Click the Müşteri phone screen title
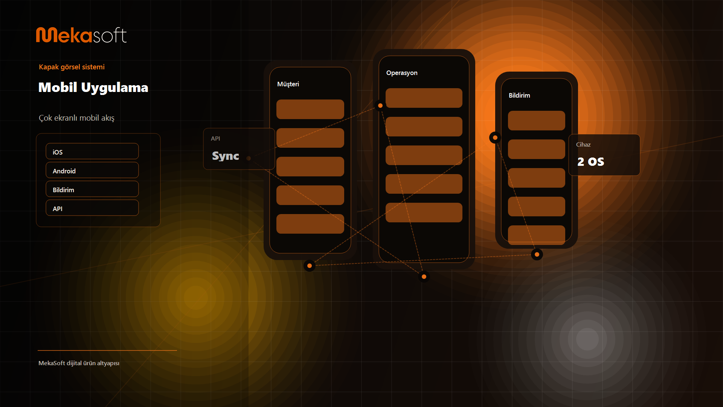The height and width of the screenshot is (407, 723). coord(288,84)
